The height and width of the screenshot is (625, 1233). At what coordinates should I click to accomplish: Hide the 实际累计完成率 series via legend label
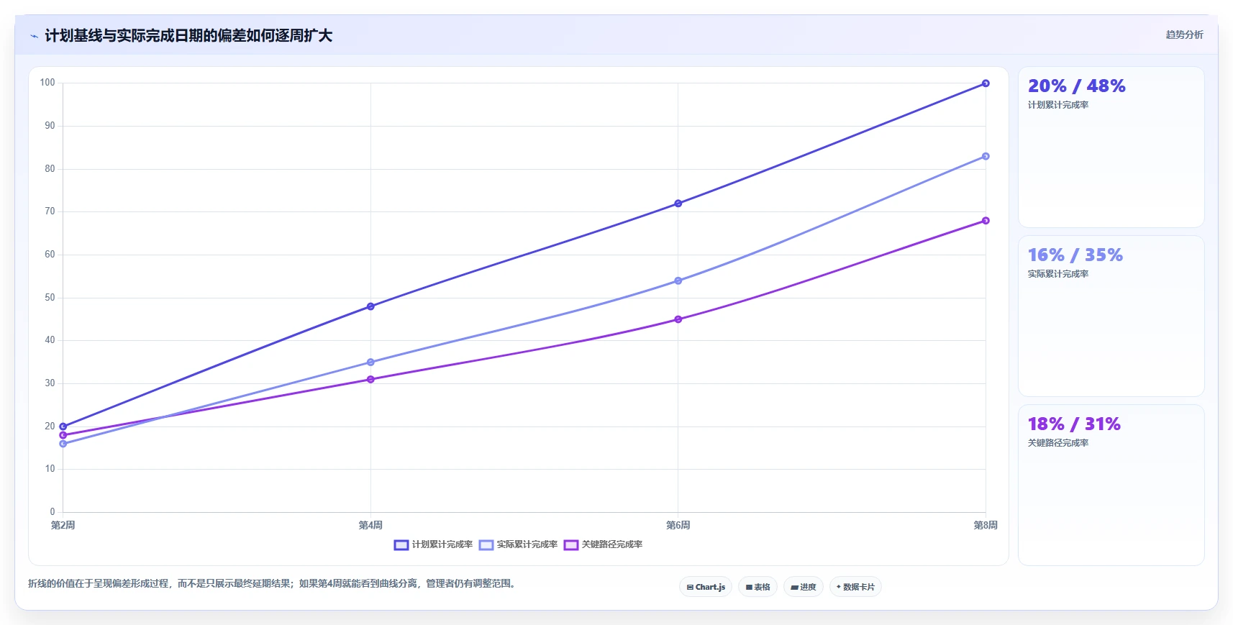pyautogui.click(x=527, y=545)
